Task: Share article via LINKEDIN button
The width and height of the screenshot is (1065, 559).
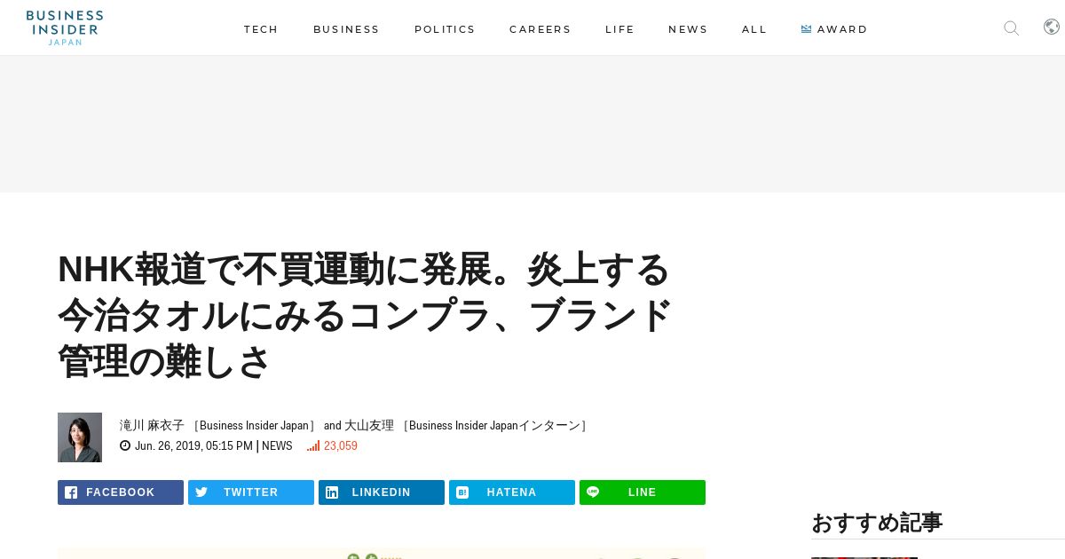Action: tap(382, 492)
